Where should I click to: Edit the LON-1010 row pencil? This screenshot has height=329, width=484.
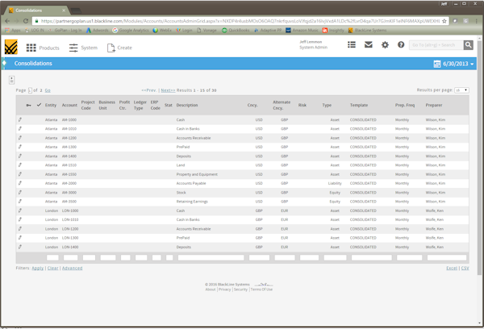tap(20, 220)
